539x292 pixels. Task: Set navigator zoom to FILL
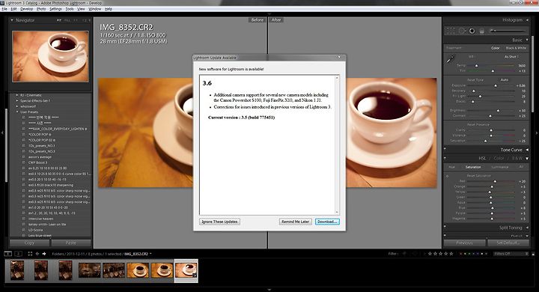point(67,20)
